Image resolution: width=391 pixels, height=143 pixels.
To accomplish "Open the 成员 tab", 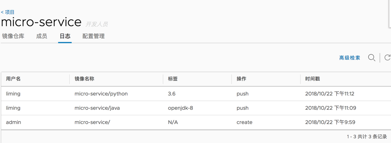I will (x=42, y=36).
